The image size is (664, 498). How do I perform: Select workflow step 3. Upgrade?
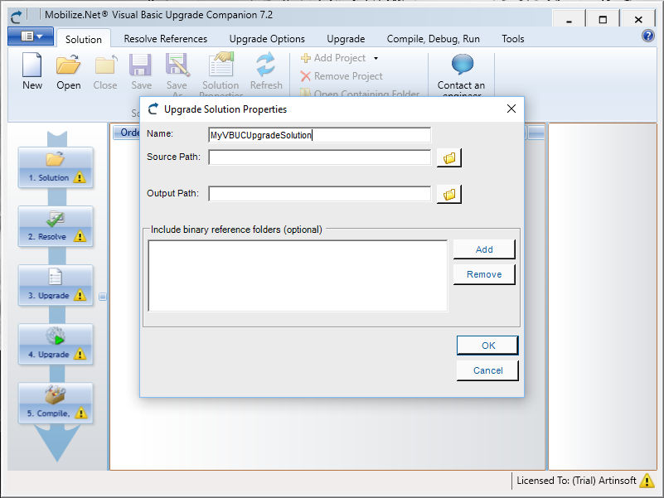tap(56, 285)
